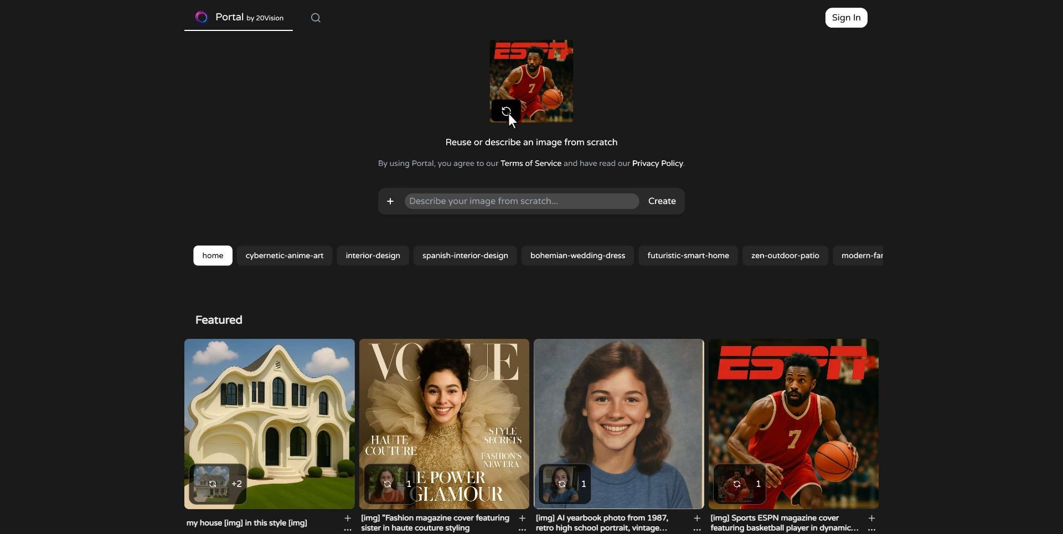Click plus icon beside Sports ESPN caption
Viewport: 1063px width, 534px height.
coord(871,518)
